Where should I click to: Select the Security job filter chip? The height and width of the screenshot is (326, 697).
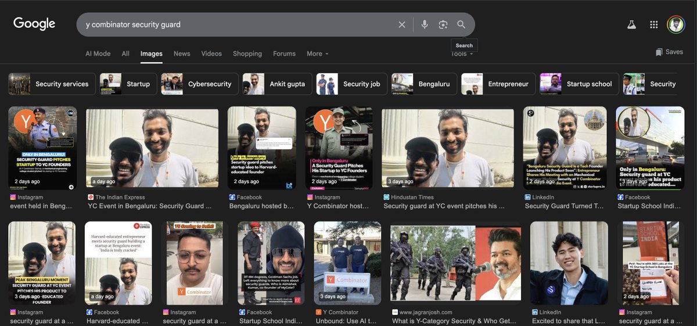[x=351, y=84]
